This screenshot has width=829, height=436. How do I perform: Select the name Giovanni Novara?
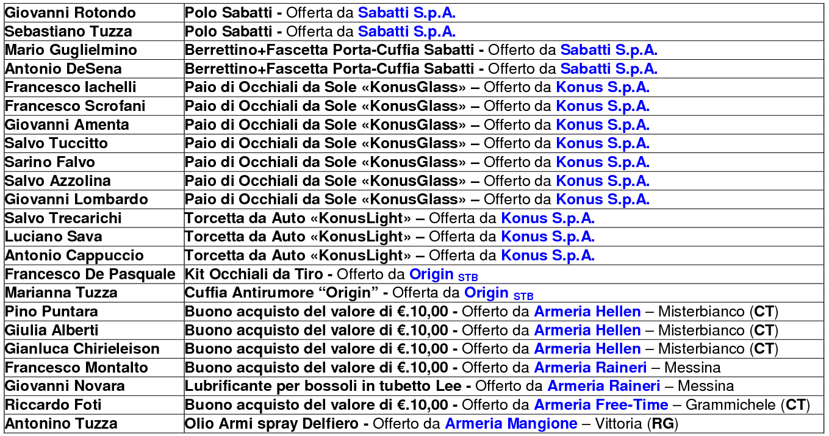point(65,386)
